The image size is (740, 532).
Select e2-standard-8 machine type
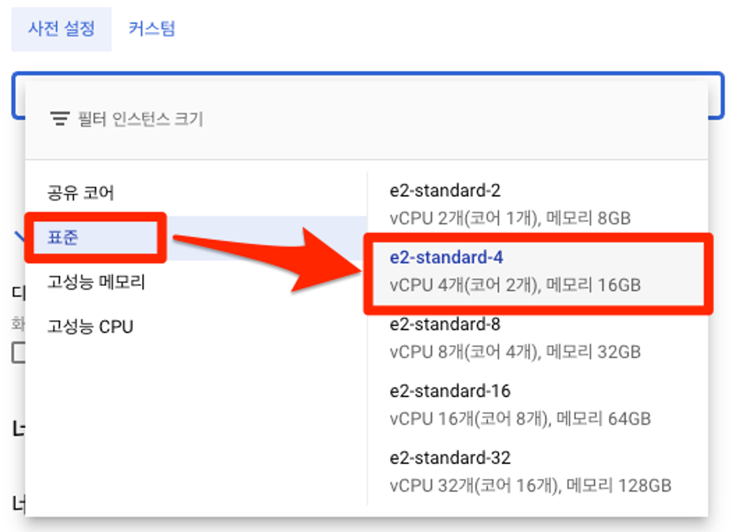[x=515, y=338]
